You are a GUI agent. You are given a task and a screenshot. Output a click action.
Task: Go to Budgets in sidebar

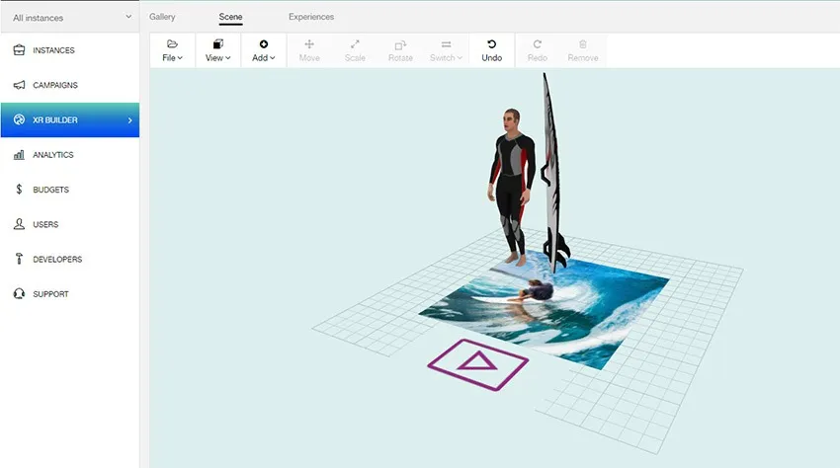click(x=50, y=190)
